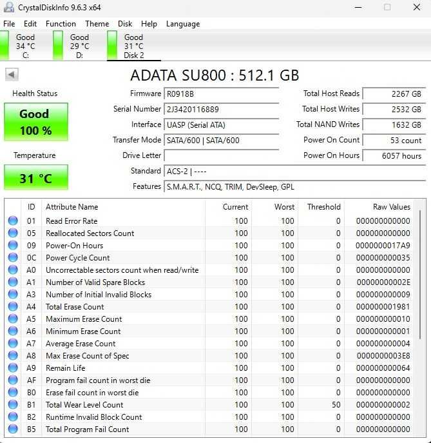Close the CrystalDiskInfo window

pyautogui.click(x=417, y=7)
